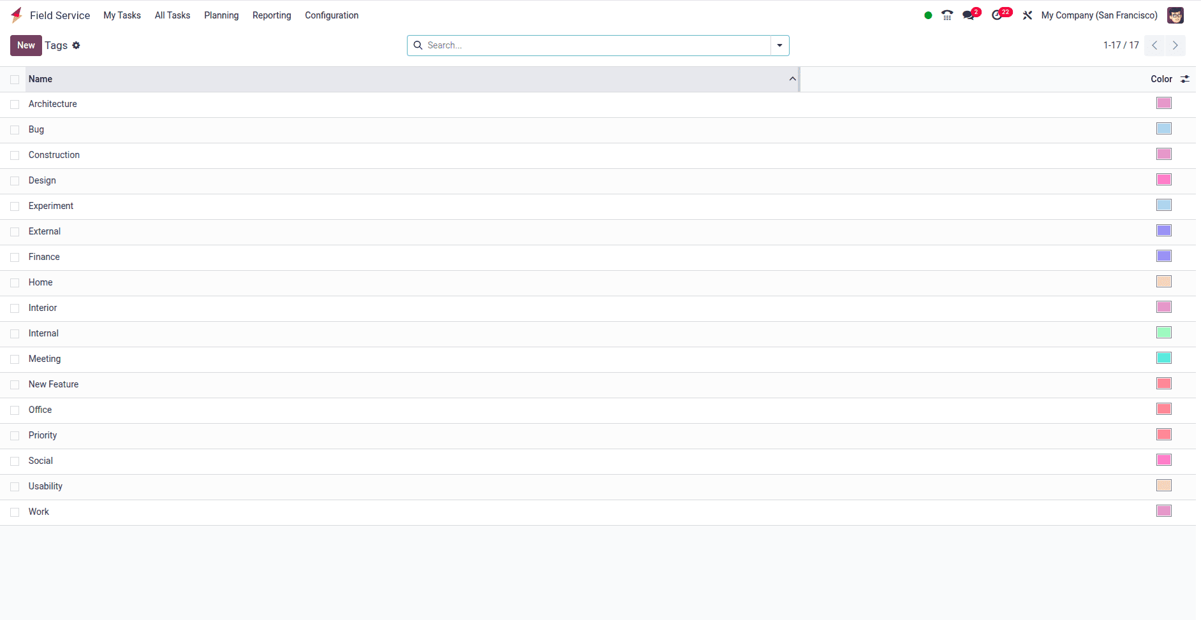
Task: Open the Office tag row
Action: pos(598,410)
